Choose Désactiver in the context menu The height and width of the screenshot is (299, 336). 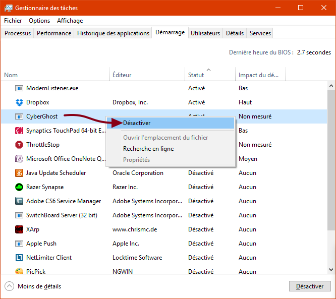tap(171, 123)
